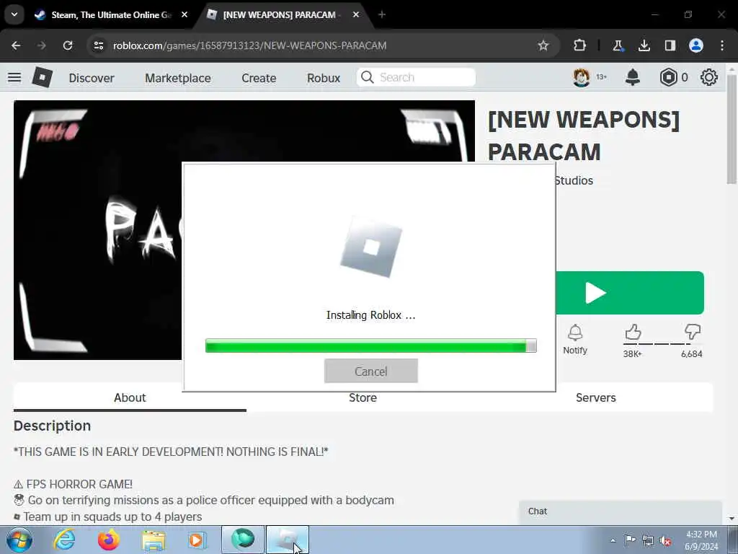Image resolution: width=738 pixels, height=554 pixels.
Task: Close the Steam browser tab
Action: [184, 14]
